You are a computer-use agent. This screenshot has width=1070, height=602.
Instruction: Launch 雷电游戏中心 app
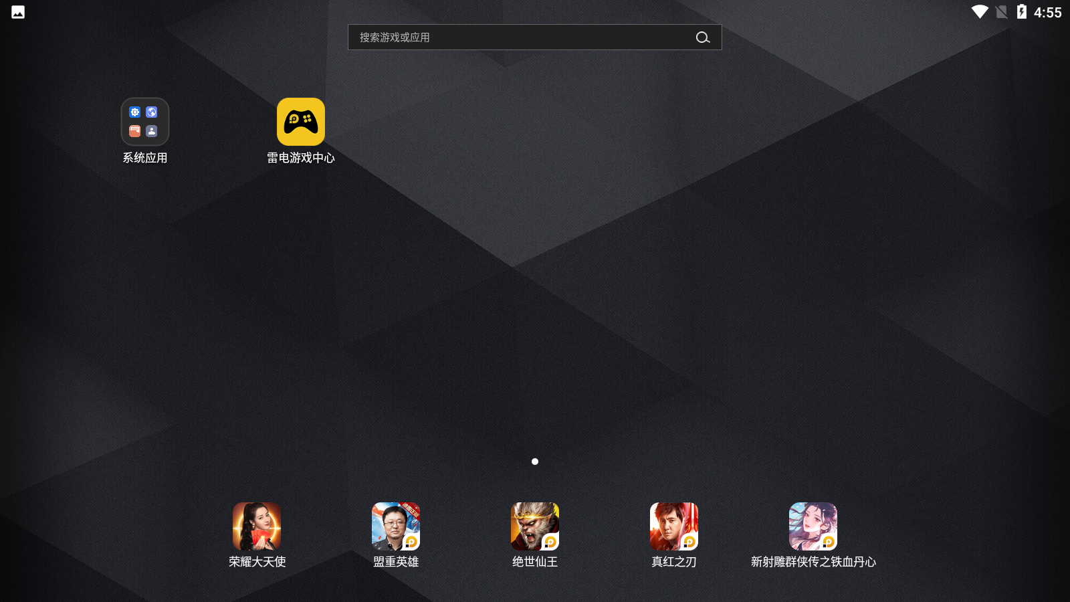click(x=301, y=122)
